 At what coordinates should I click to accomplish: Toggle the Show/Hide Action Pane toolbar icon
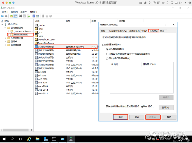pos(38,16)
